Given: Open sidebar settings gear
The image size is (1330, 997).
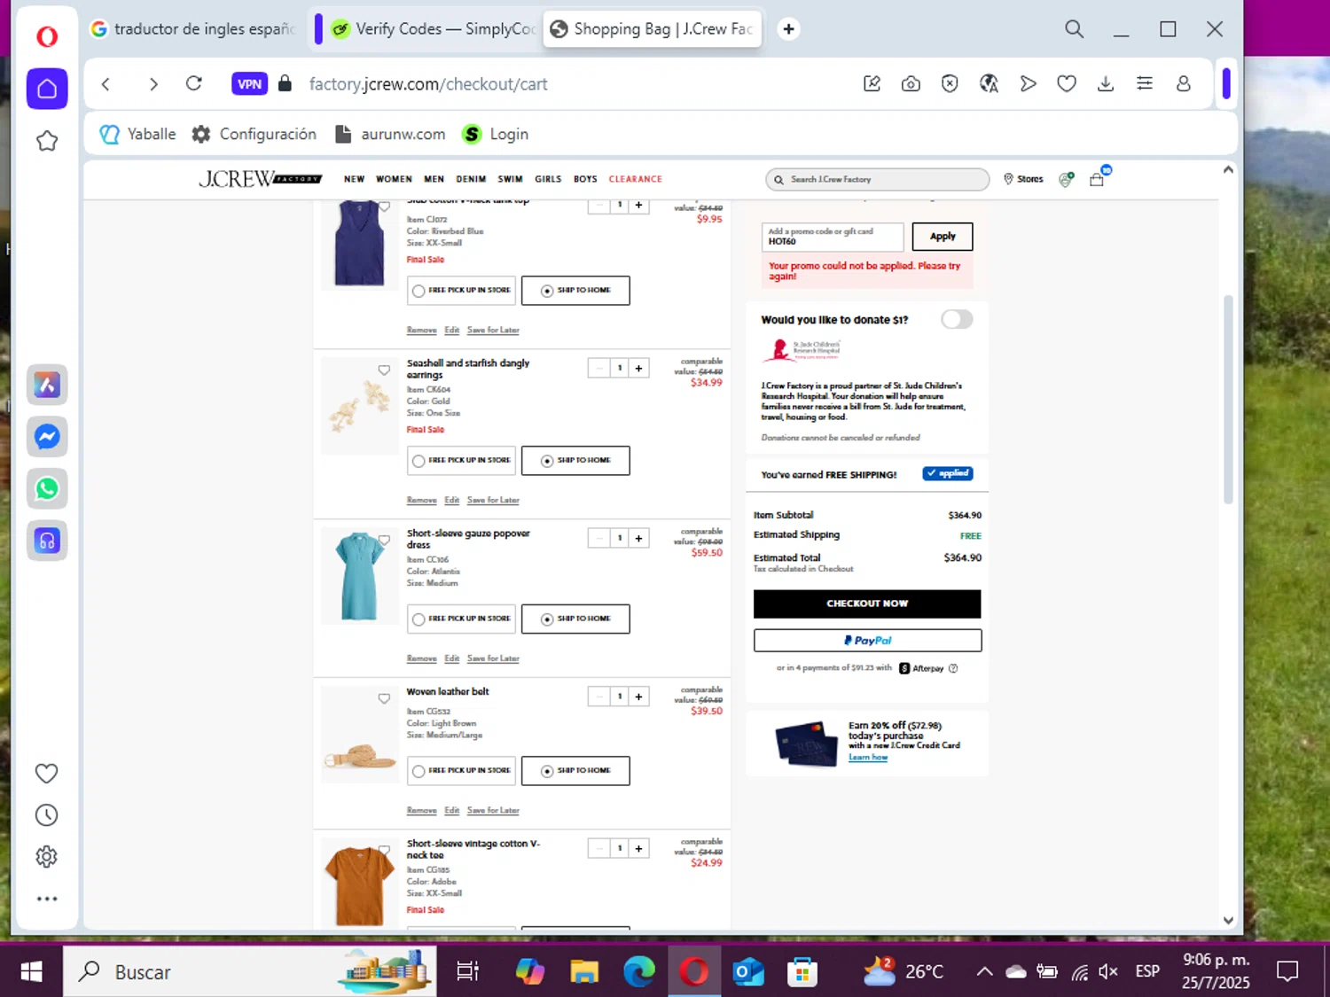Looking at the screenshot, I should [x=47, y=857].
